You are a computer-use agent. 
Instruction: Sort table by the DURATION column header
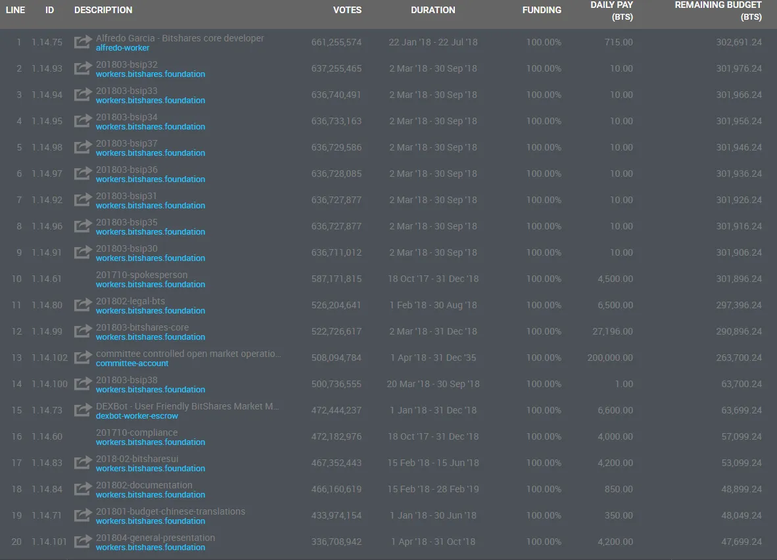tap(433, 10)
